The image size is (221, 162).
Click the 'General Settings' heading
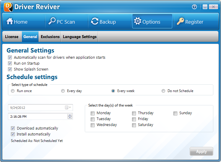30,50
